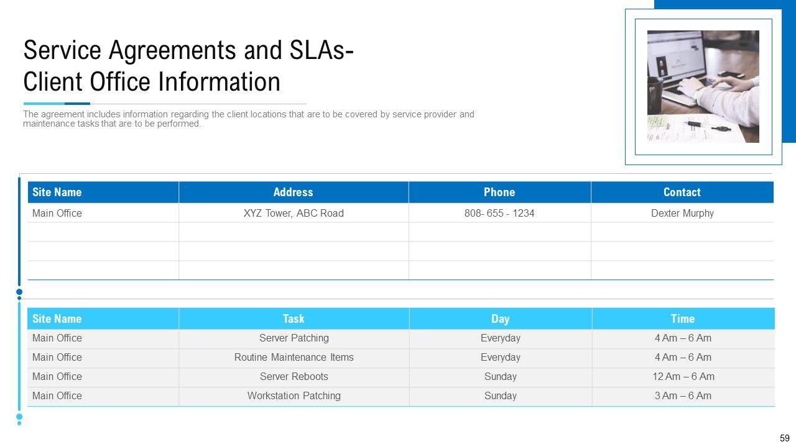Click the 'Phone' column header
796x447 pixels.
pyautogui.click(x=499, y=192)
